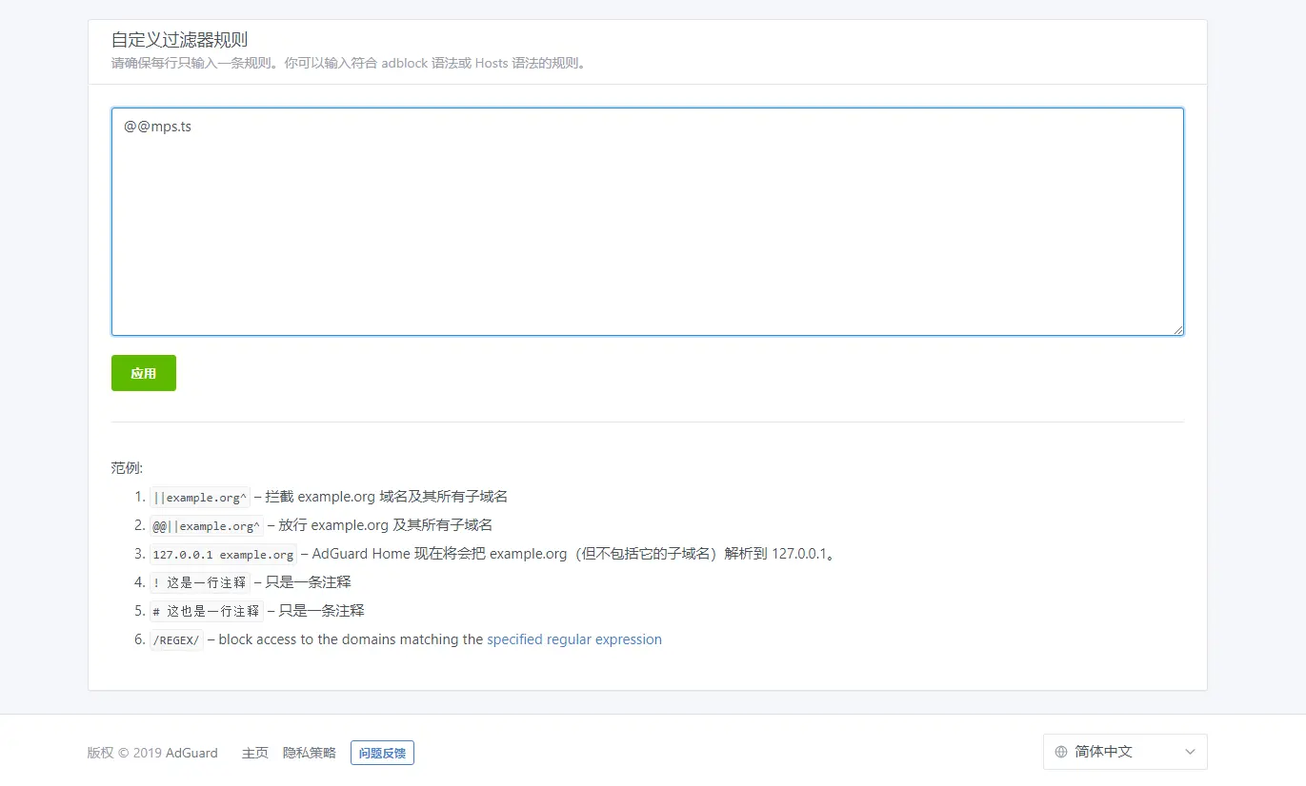Click the '127.0.0.1 example.org' example code

(x=223, y=554)
